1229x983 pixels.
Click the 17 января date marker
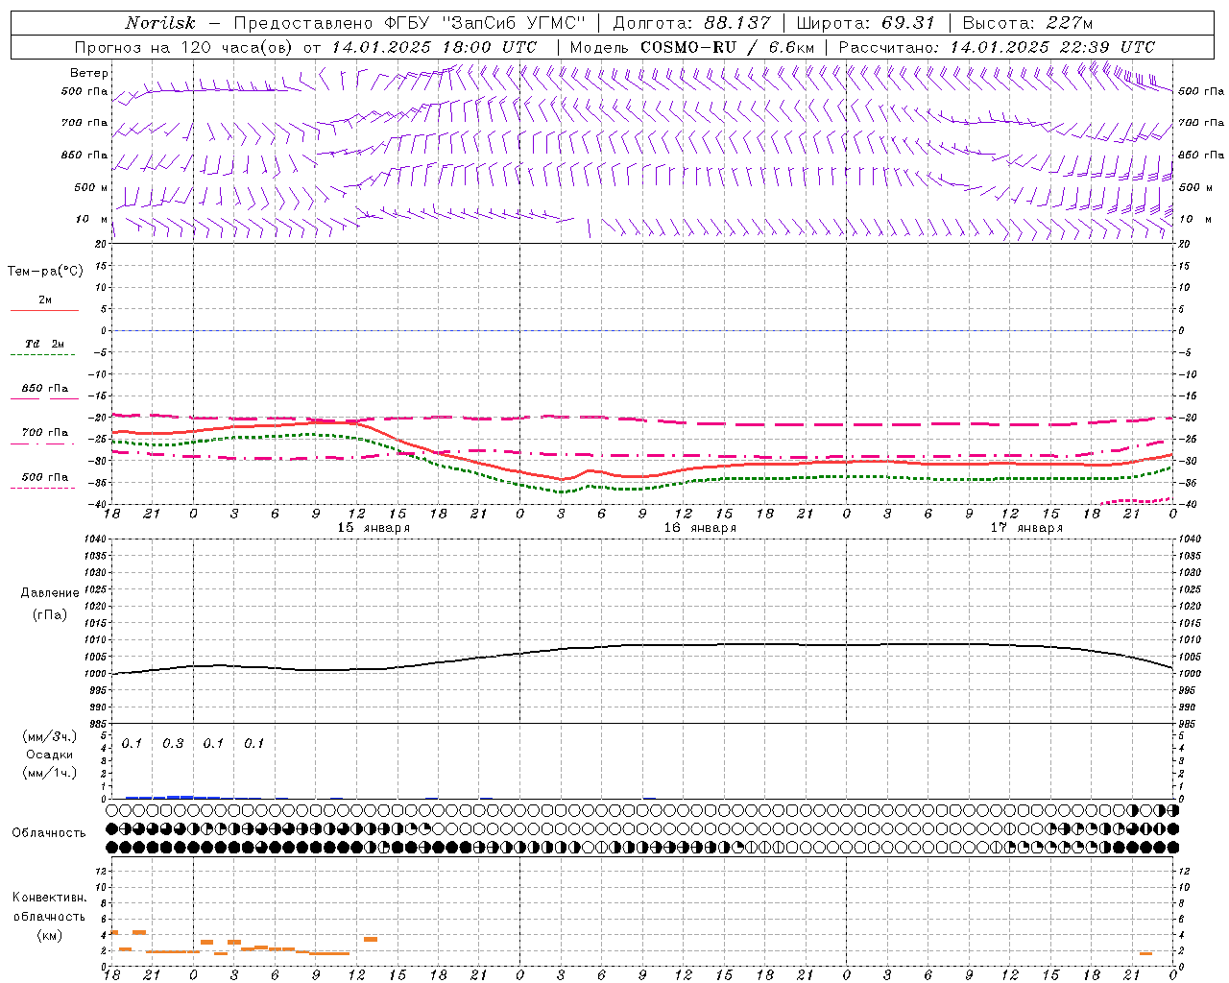tap(1026, 528)
